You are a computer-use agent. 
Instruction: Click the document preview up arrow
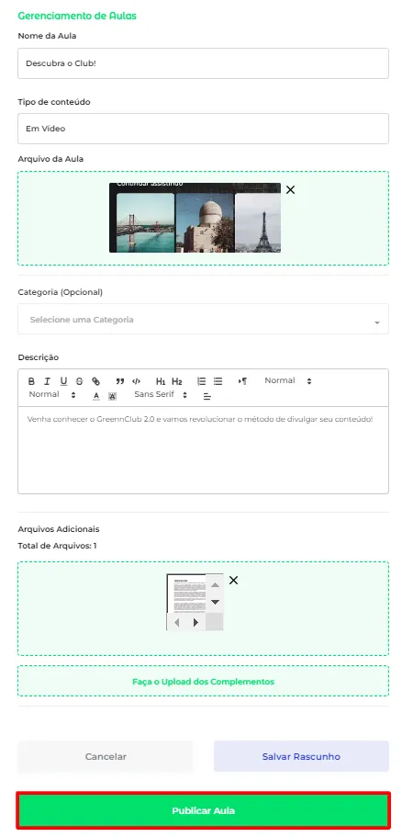[215, 585]
